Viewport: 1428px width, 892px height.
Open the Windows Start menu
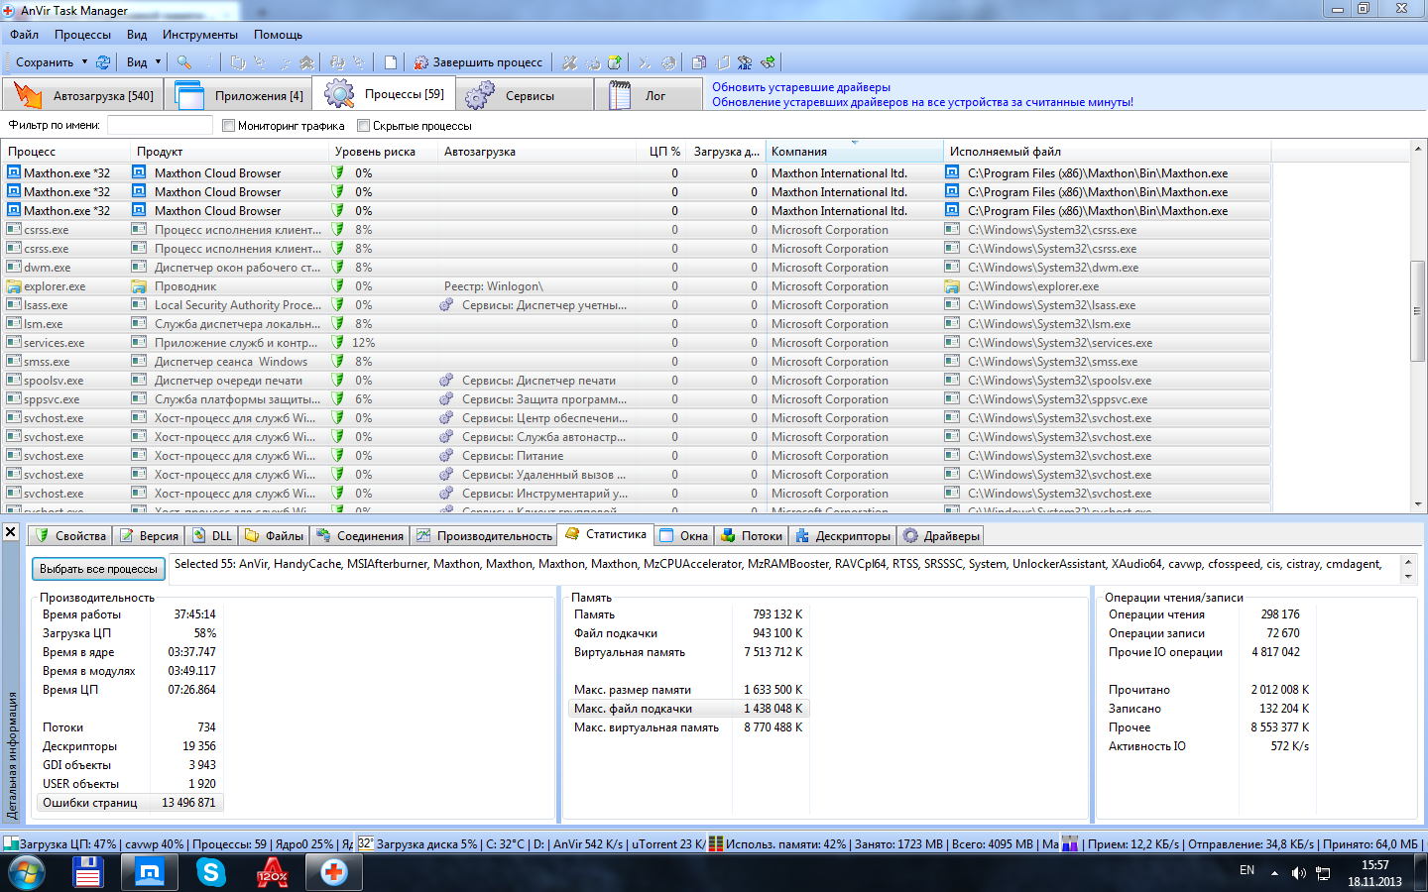point(27,873)
